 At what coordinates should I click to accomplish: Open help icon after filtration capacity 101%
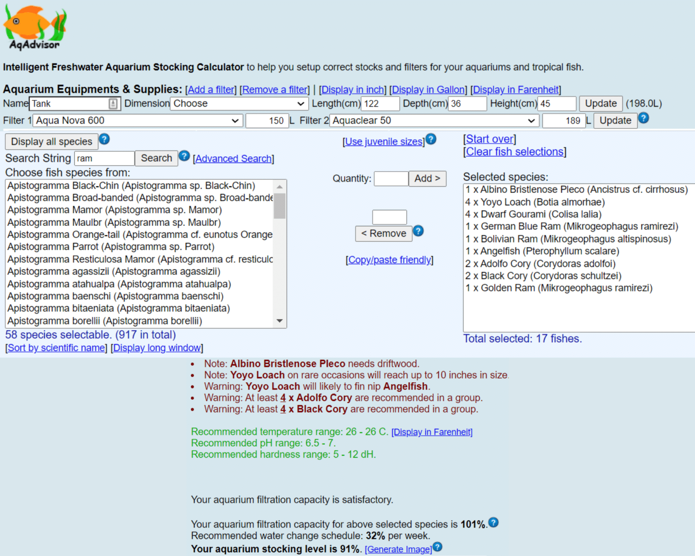493,523
